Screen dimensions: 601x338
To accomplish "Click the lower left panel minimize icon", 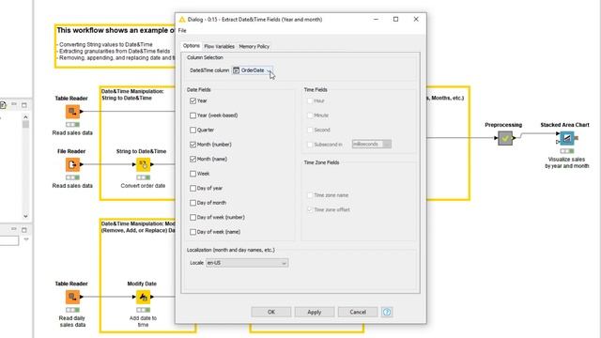I will pos(14,229).
